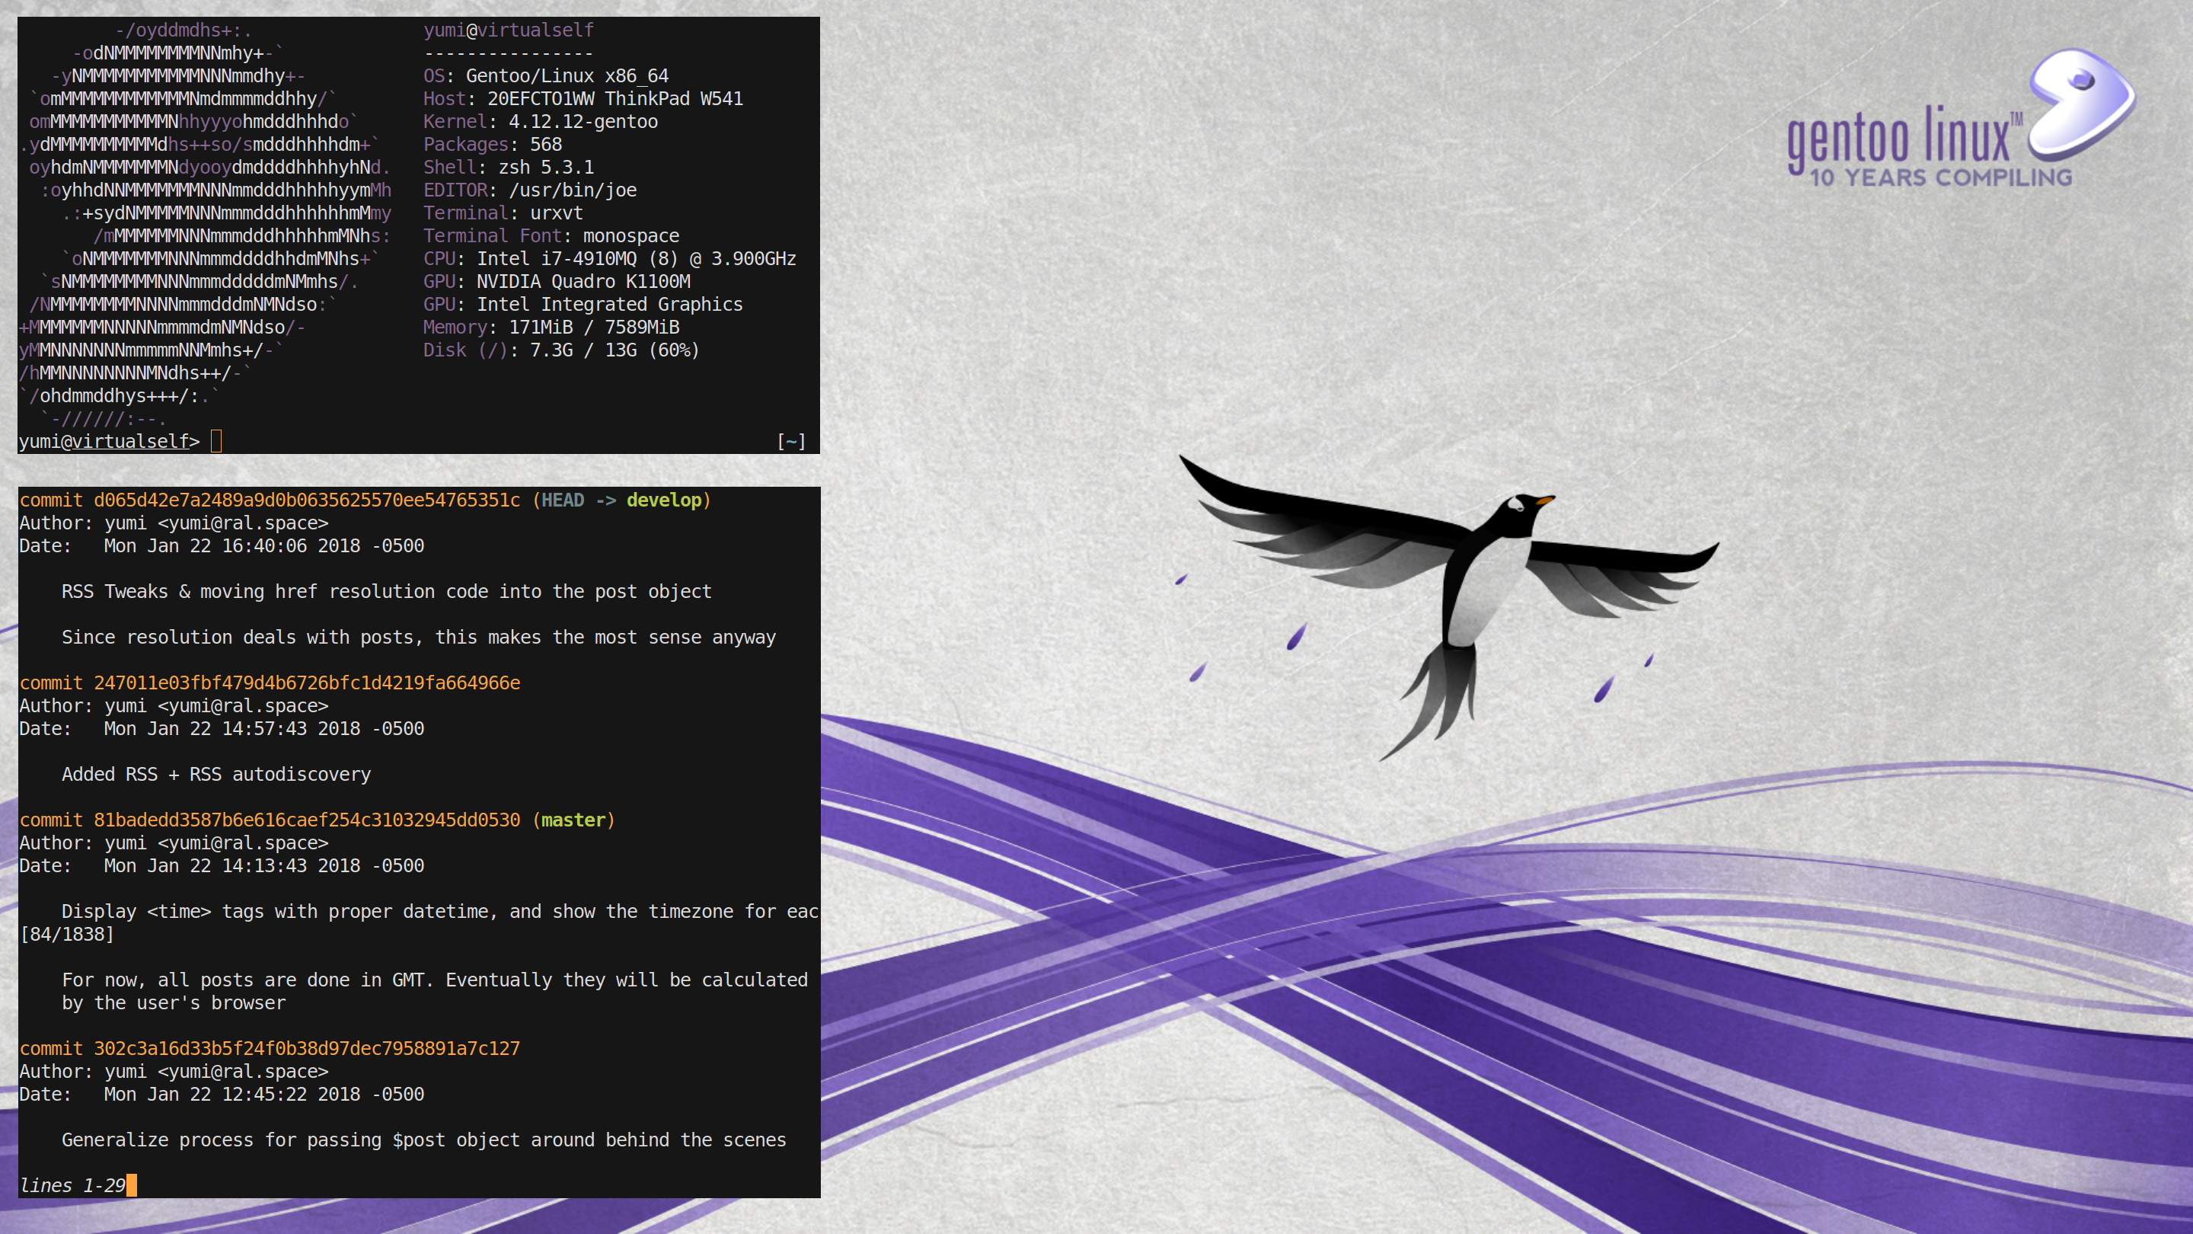
Task: Click commit hash starting with d065d42e
Action: (306, 500)
